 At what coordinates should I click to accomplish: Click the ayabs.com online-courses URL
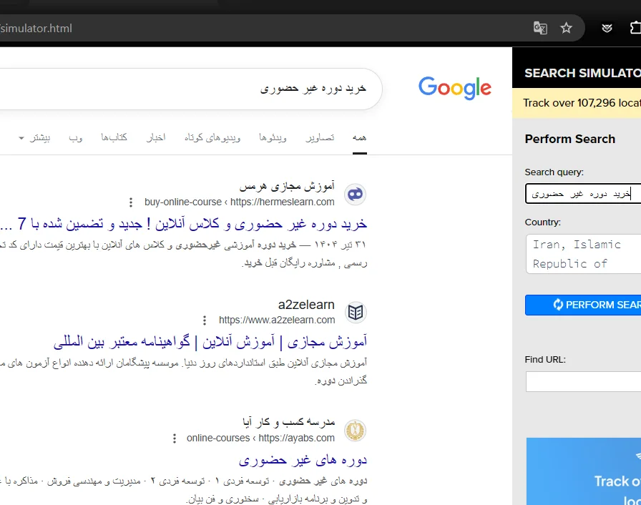(260, 438)
